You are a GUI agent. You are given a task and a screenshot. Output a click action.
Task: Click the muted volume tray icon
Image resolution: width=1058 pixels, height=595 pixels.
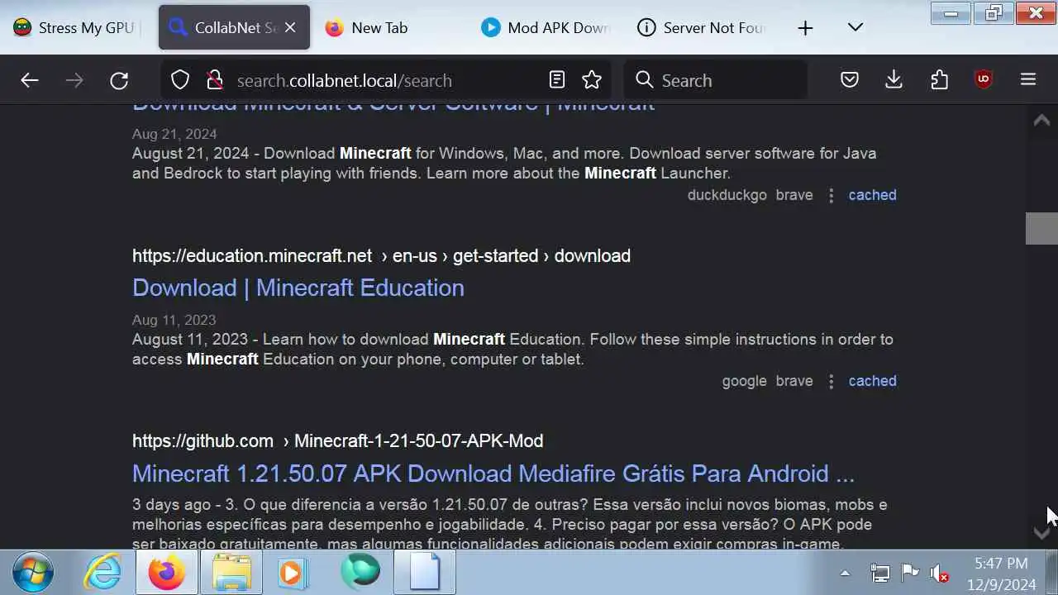(939, 573)
